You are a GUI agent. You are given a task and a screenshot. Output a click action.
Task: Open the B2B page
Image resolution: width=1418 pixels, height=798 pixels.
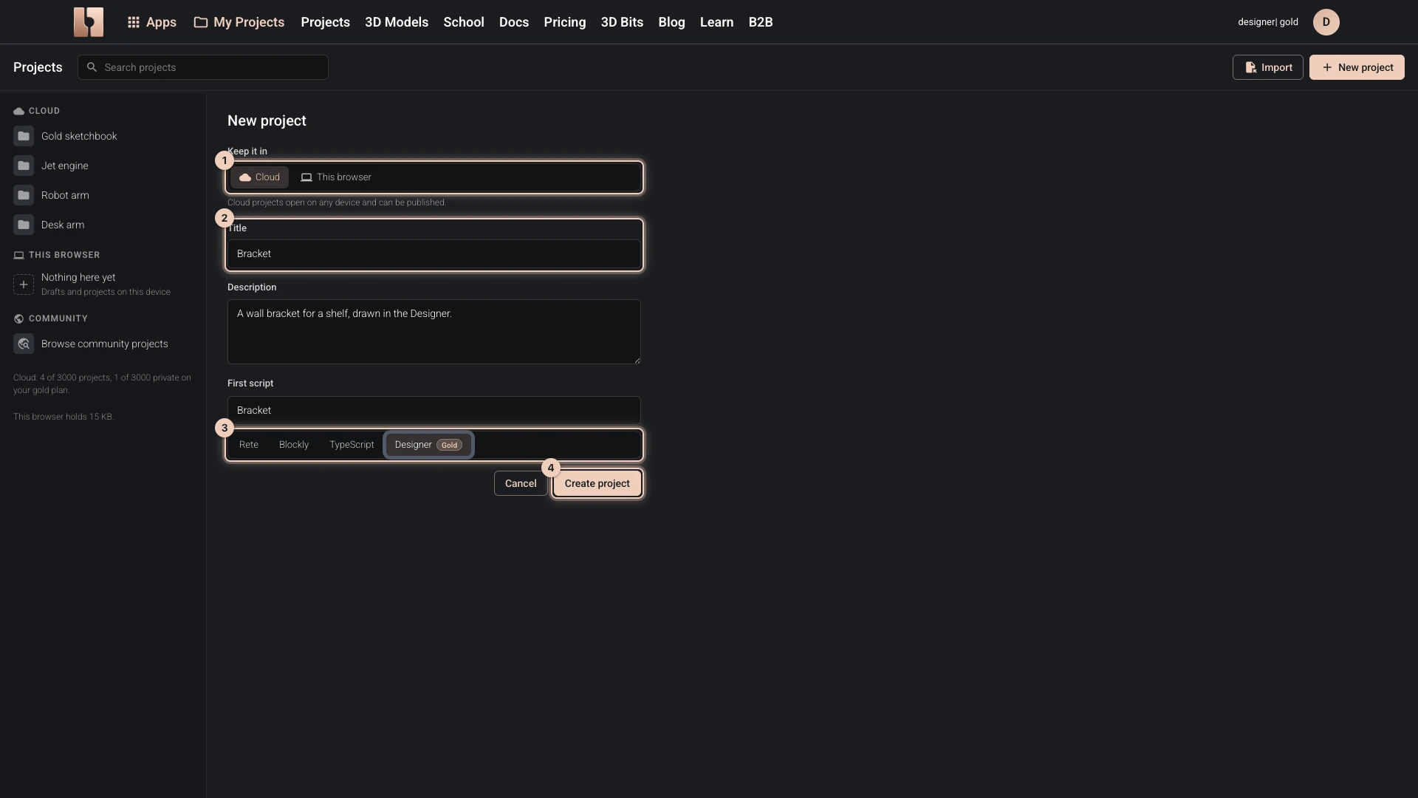(761, 22)
